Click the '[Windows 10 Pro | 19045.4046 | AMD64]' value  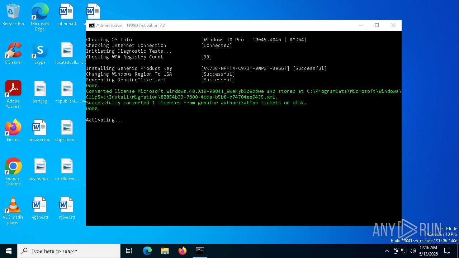pyautogui.click(x=254, y=40)
